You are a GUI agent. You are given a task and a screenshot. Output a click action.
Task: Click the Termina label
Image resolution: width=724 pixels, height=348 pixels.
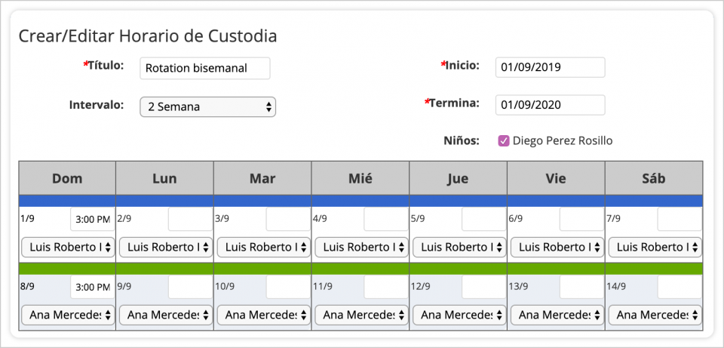click(452, 103)
